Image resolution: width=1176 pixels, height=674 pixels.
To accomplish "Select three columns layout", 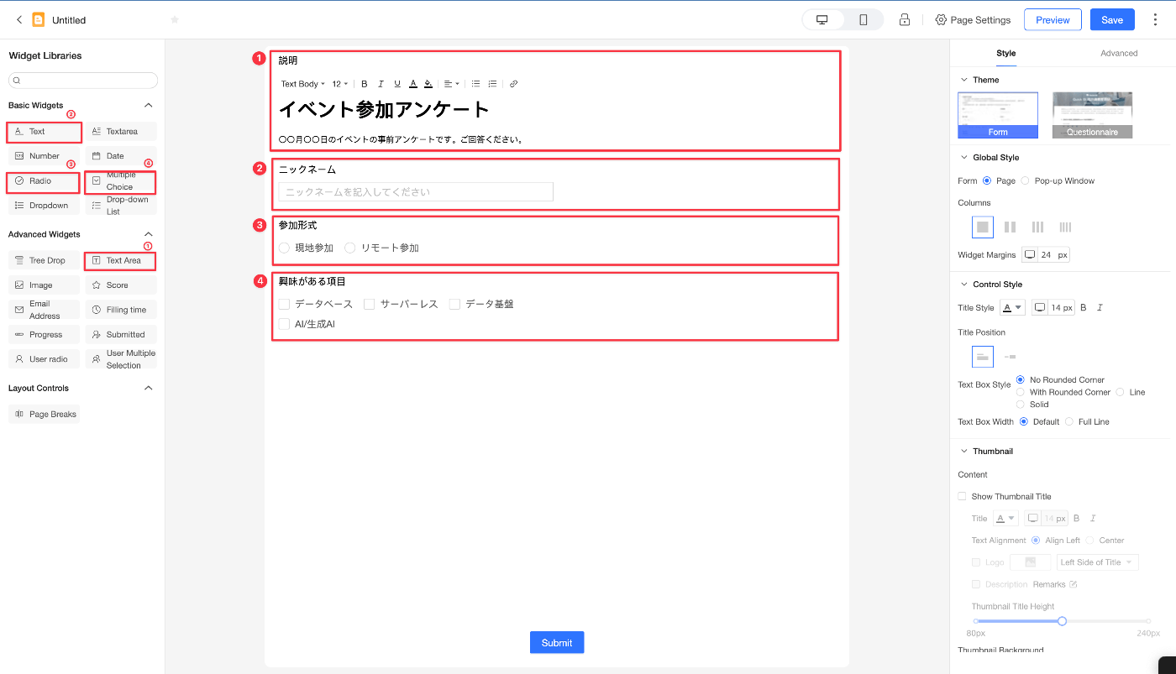I will pos(1037,227).
